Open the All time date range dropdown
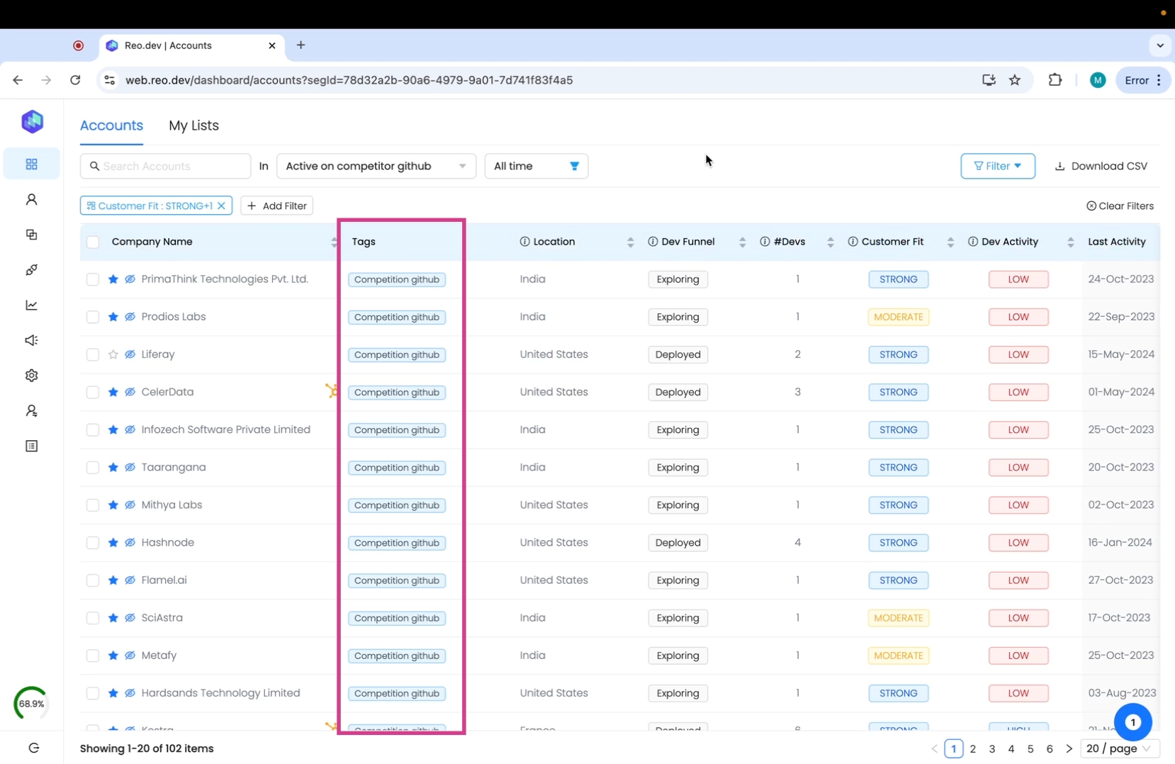Screen dimensions: 1175x764 pyautogui.click(x=536, y=166)
